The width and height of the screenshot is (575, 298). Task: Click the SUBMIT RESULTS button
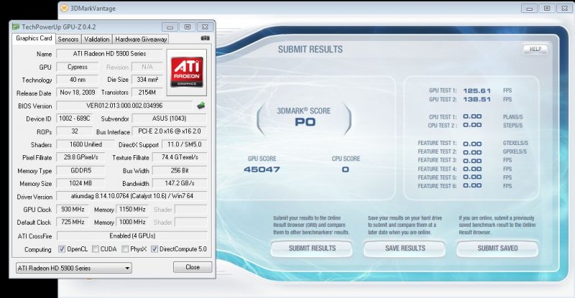[312, 248]
